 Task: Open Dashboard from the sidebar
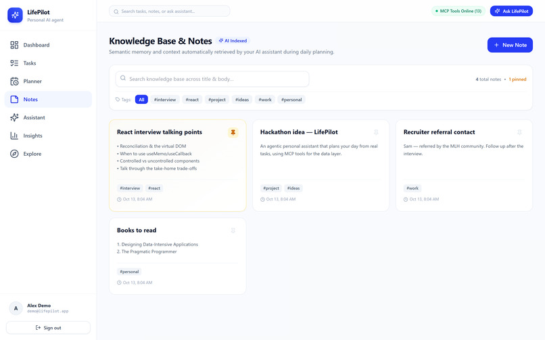[48, 45]
